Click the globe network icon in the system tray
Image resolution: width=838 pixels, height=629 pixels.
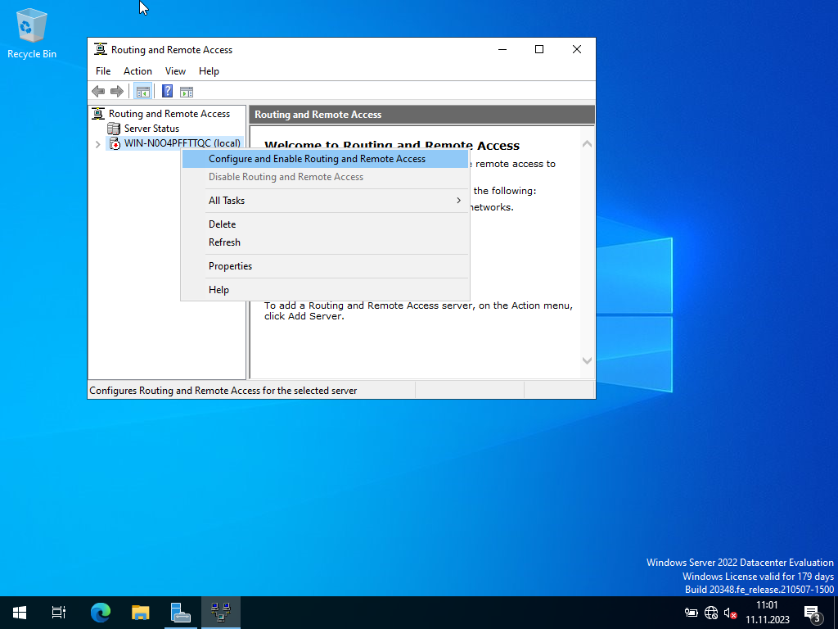[711, 613]
